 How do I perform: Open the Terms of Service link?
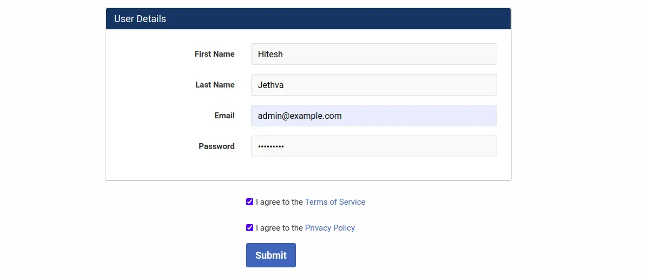coord(335,202)
